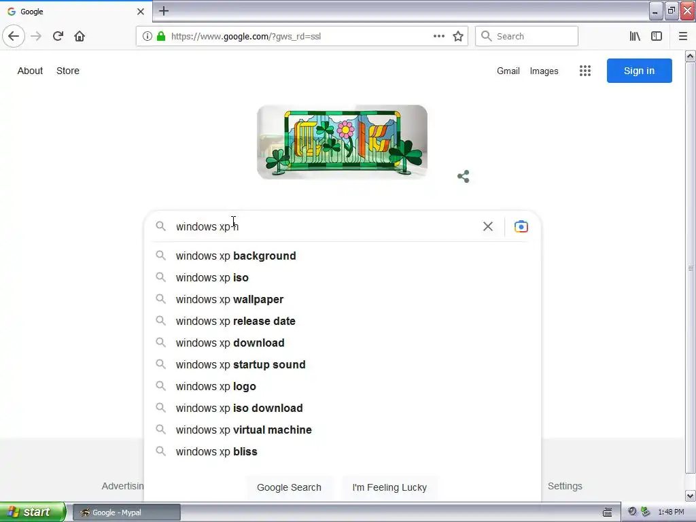Click the system tray clock
696x522 pixels.
[671, 512]
